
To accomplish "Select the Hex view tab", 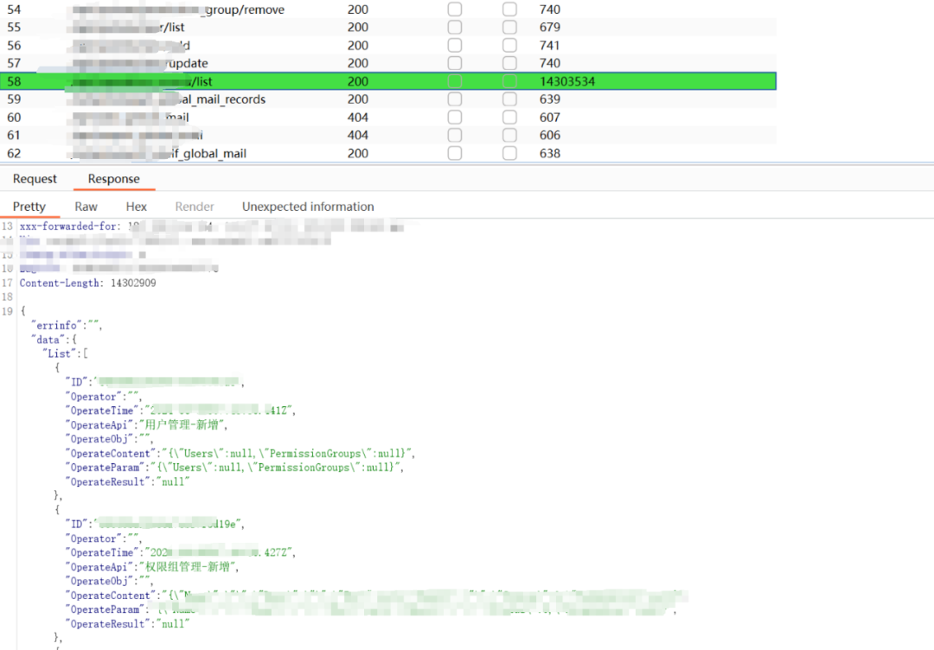I will [x=137, y=207].
